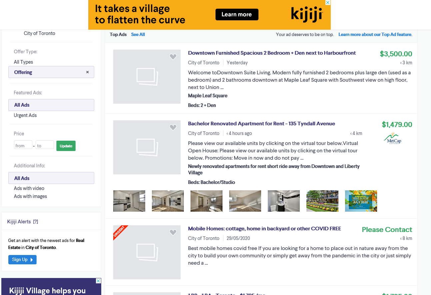Screen dimensions: 431x295
Task: Select All Types offer filter
Action: point(23,62)
